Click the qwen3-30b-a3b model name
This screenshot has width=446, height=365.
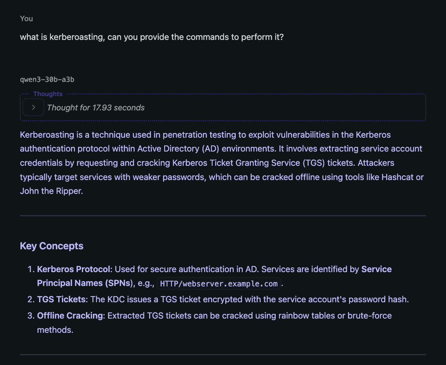click(47, 79)
